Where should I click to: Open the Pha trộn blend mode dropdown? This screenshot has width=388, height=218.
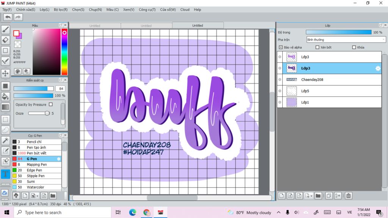346,39
